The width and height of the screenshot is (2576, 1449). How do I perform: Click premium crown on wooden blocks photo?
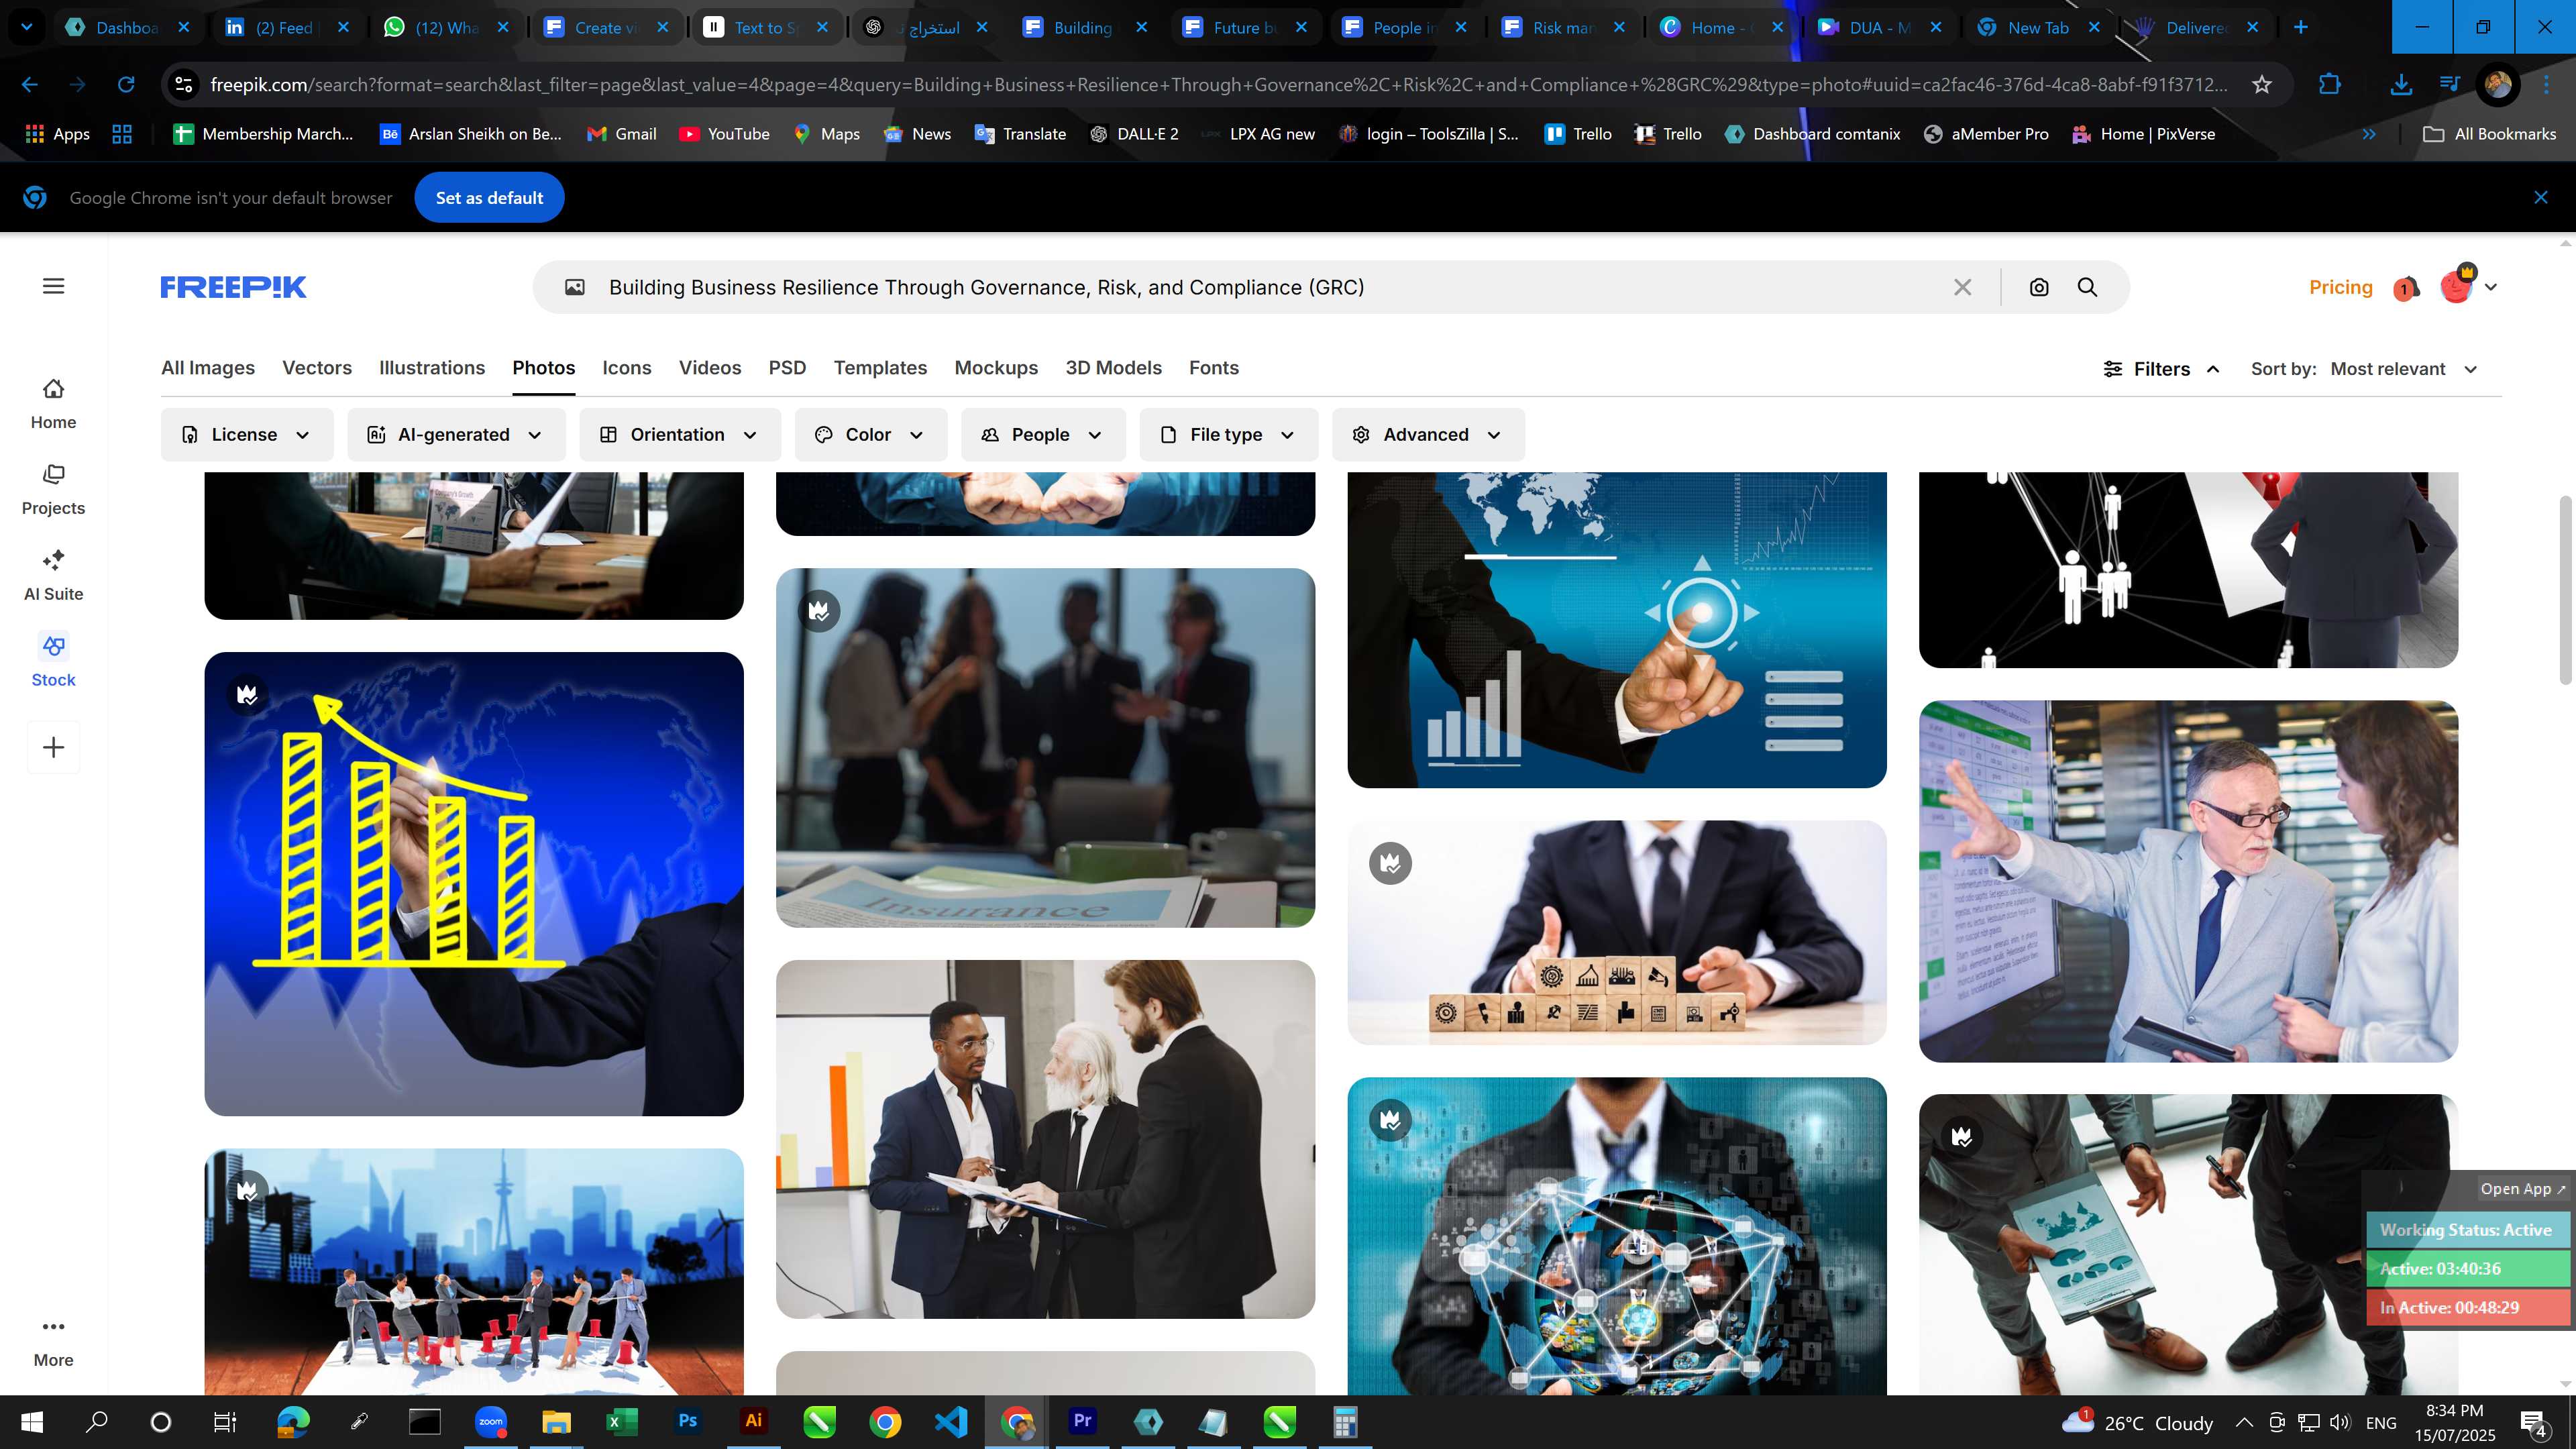[x=1390, y=863]
